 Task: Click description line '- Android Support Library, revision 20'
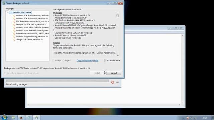tap(70, 35)
